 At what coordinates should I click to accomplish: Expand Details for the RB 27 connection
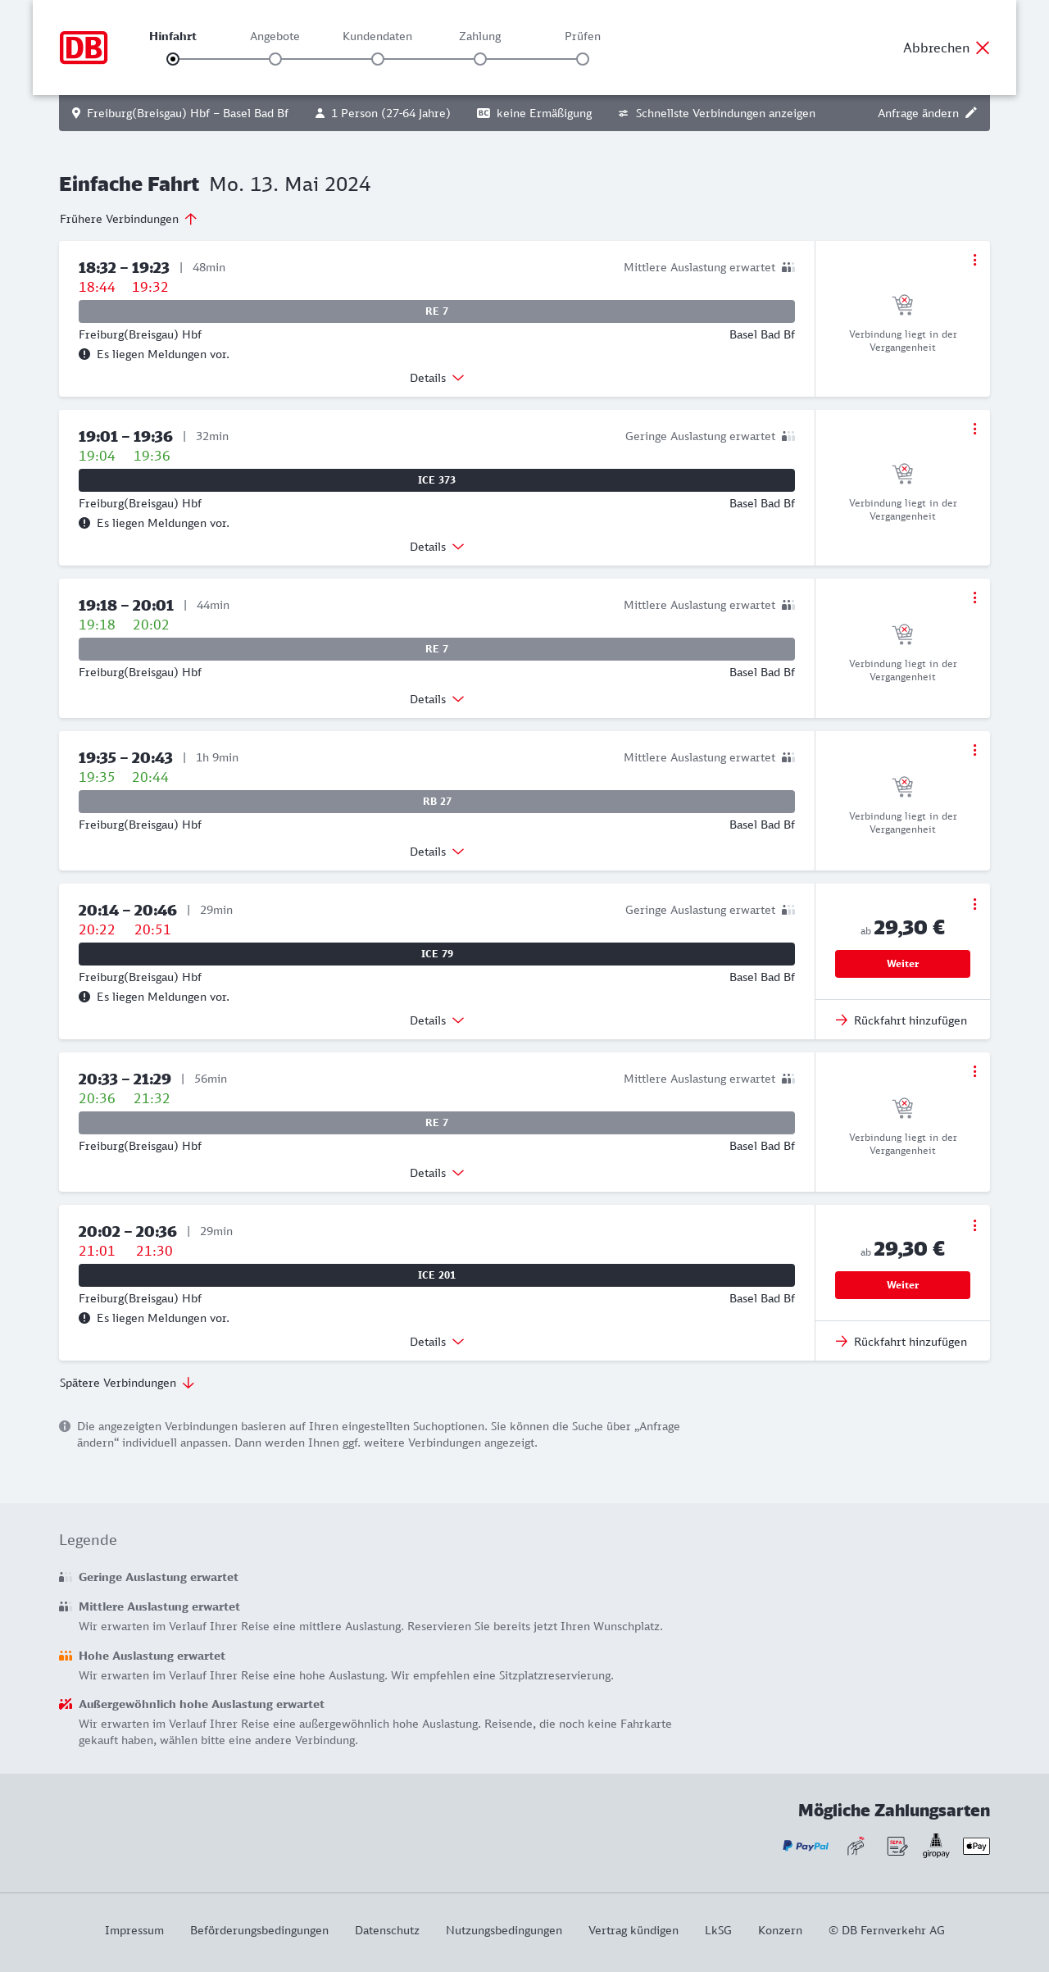[x=437, y=852]
